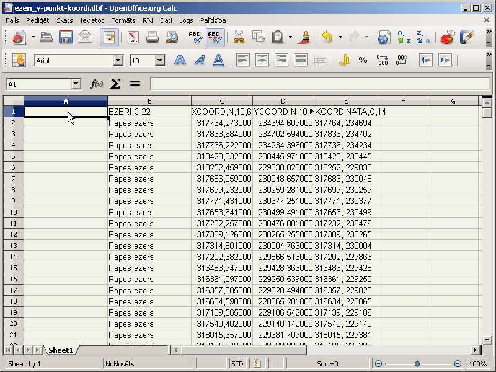Delete a decimal place
Viewport: 496px width, 372px height.
pyautogui.click(x=401, y=60)
